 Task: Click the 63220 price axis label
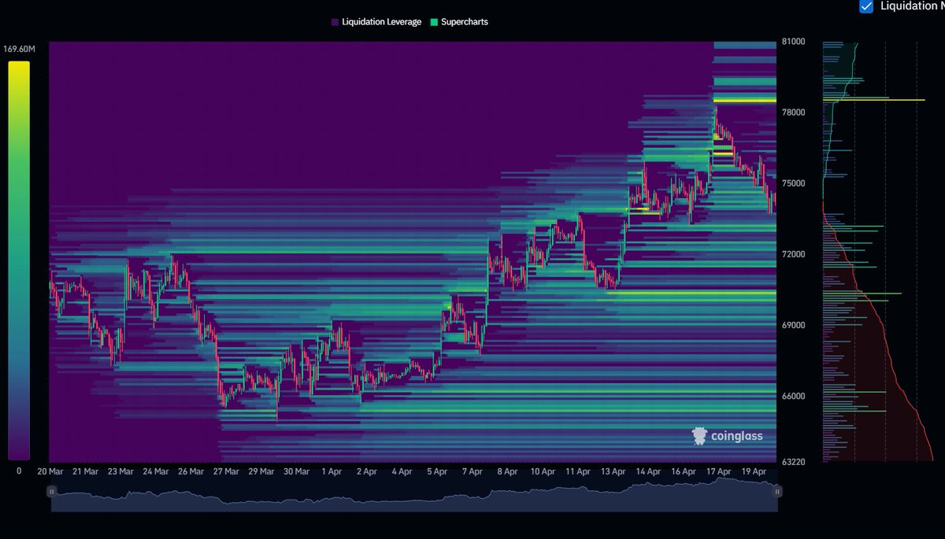[794, 461]
